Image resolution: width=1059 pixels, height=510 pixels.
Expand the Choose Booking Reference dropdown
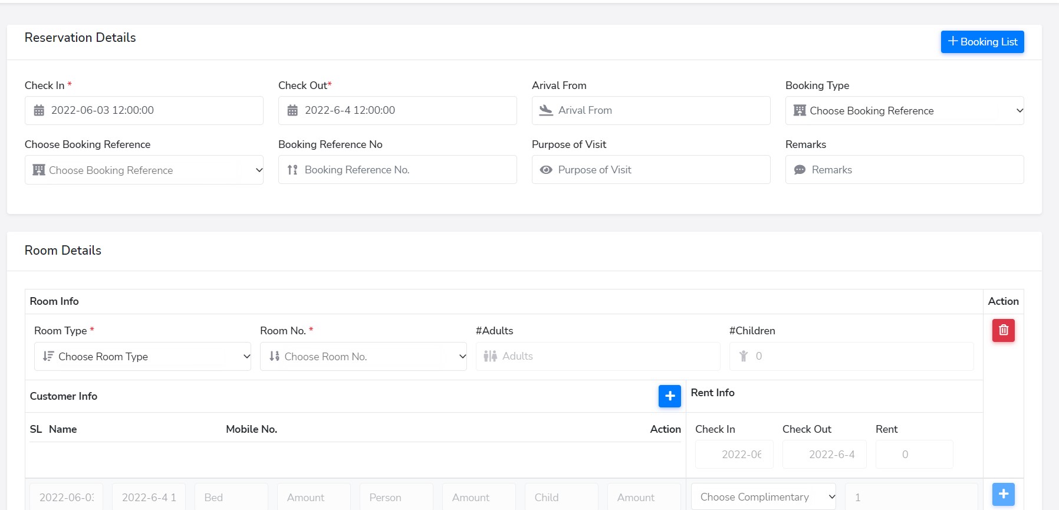point(144,170)
